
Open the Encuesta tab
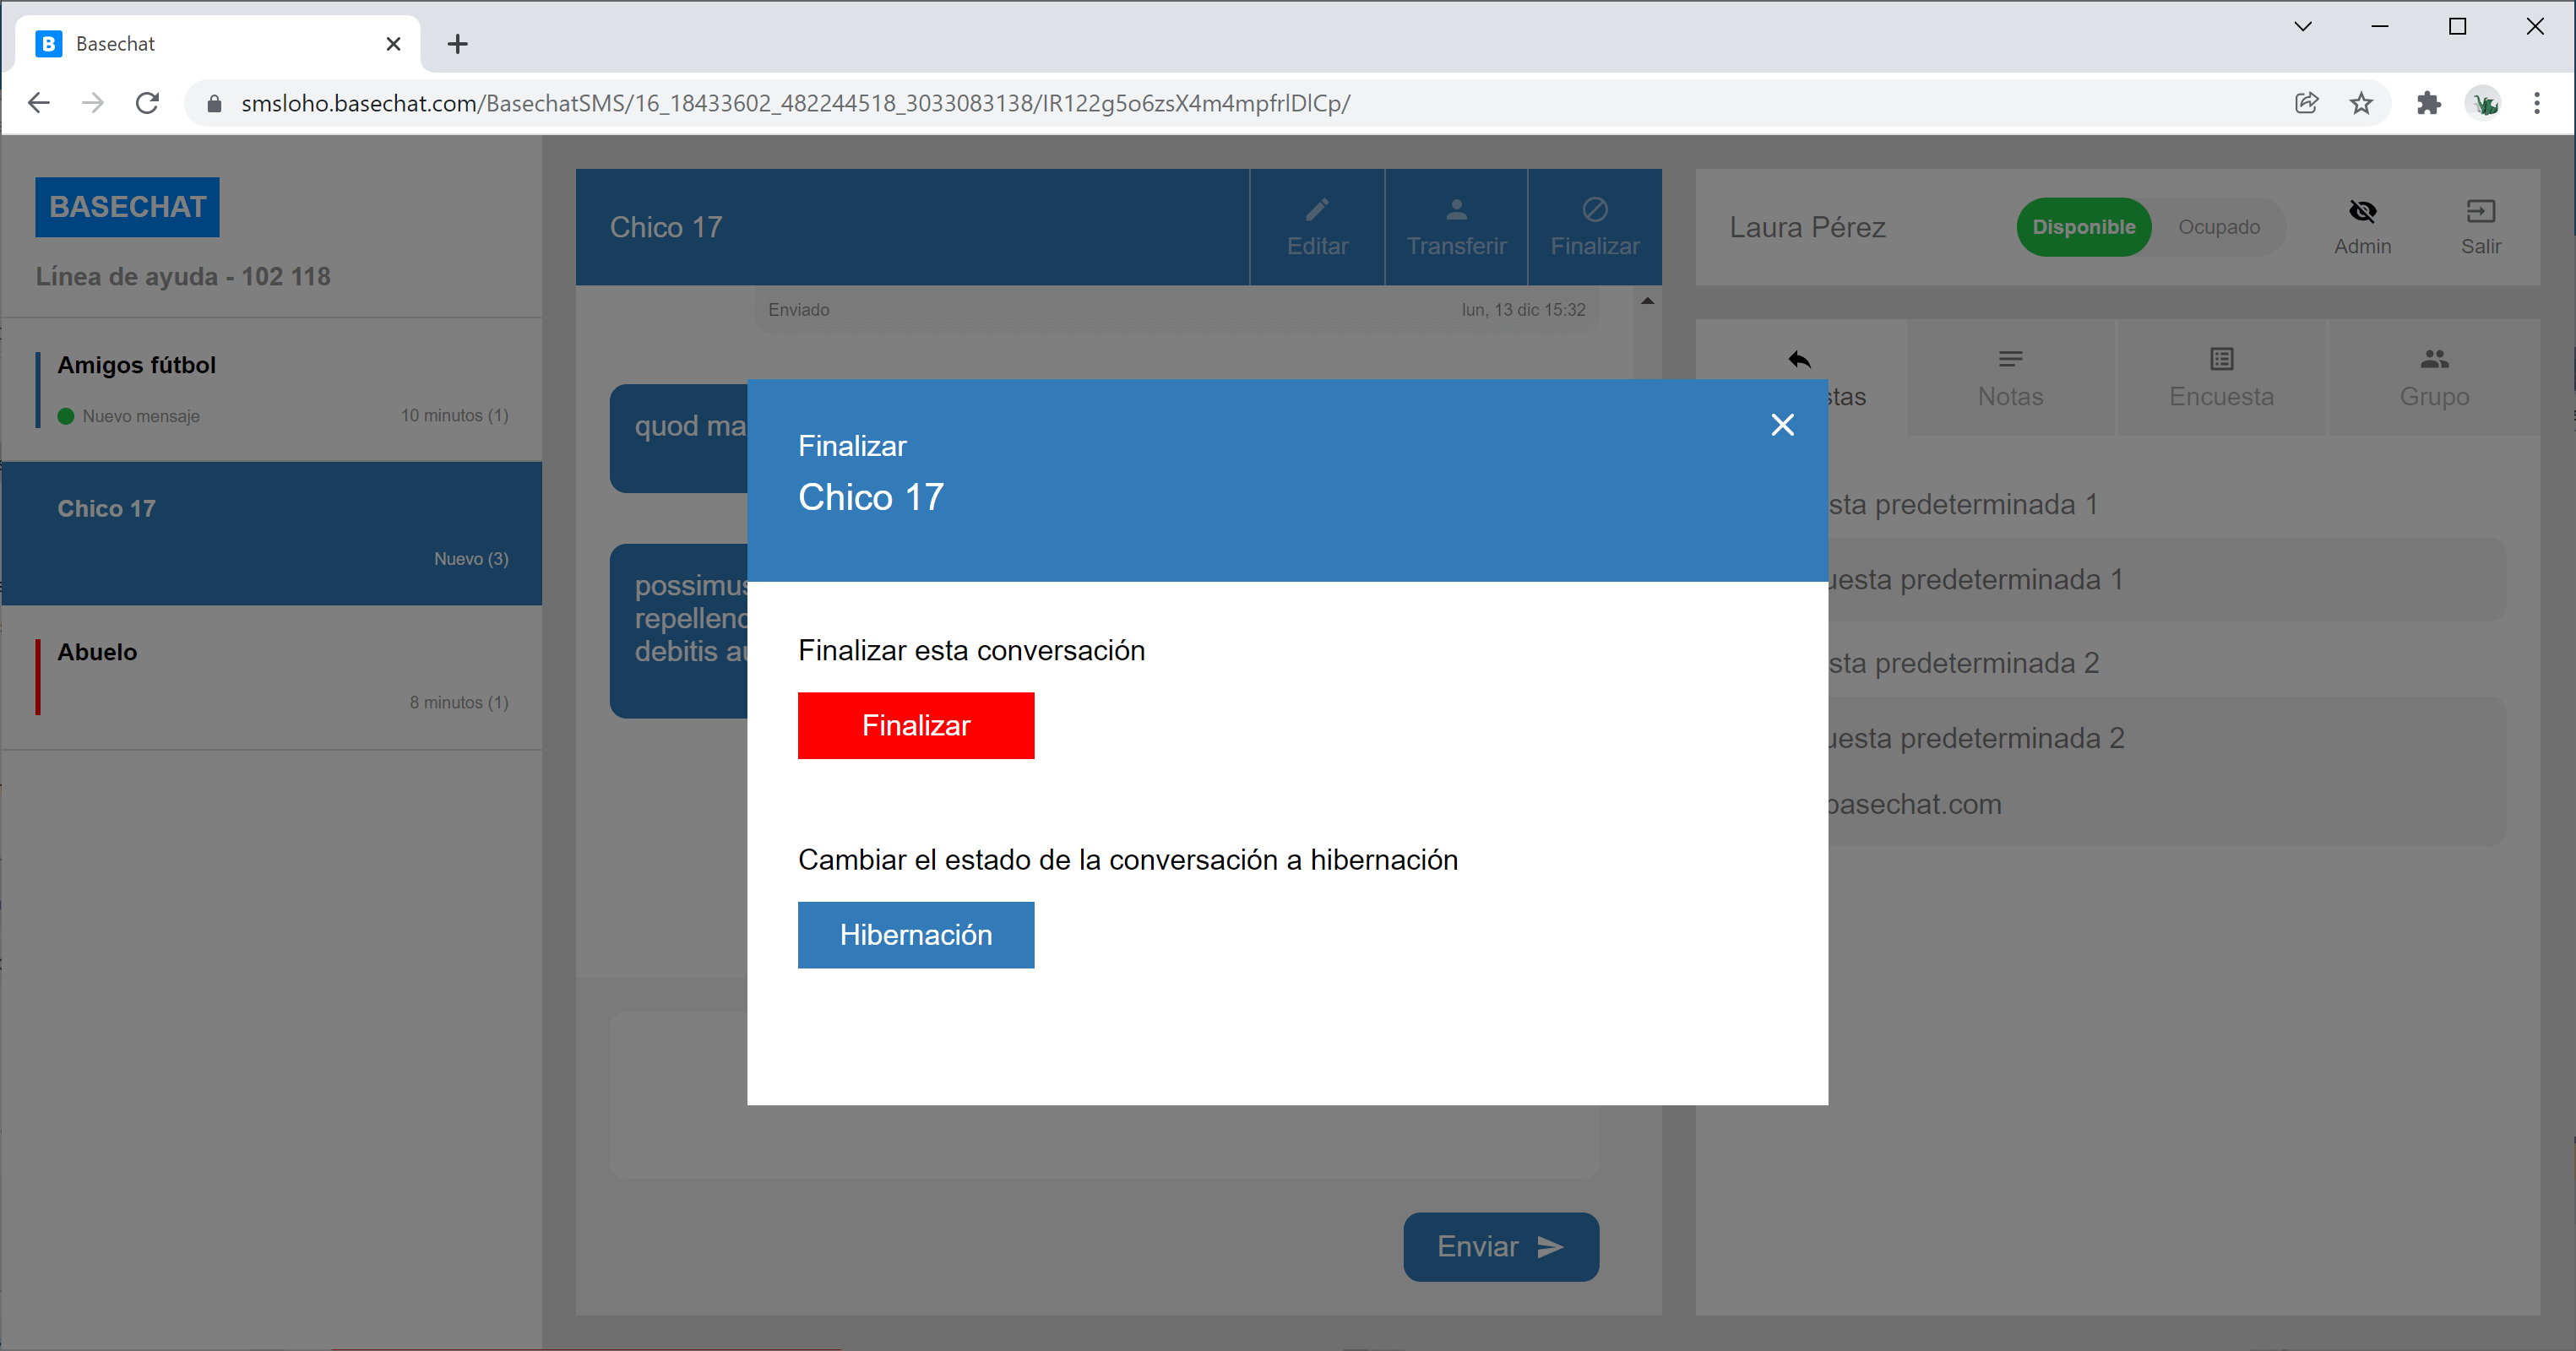[2221, 378]
